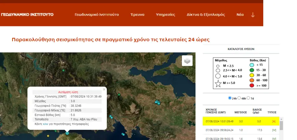Select the 48h time range radio button
297x140 pixels.
coord(239,98)
